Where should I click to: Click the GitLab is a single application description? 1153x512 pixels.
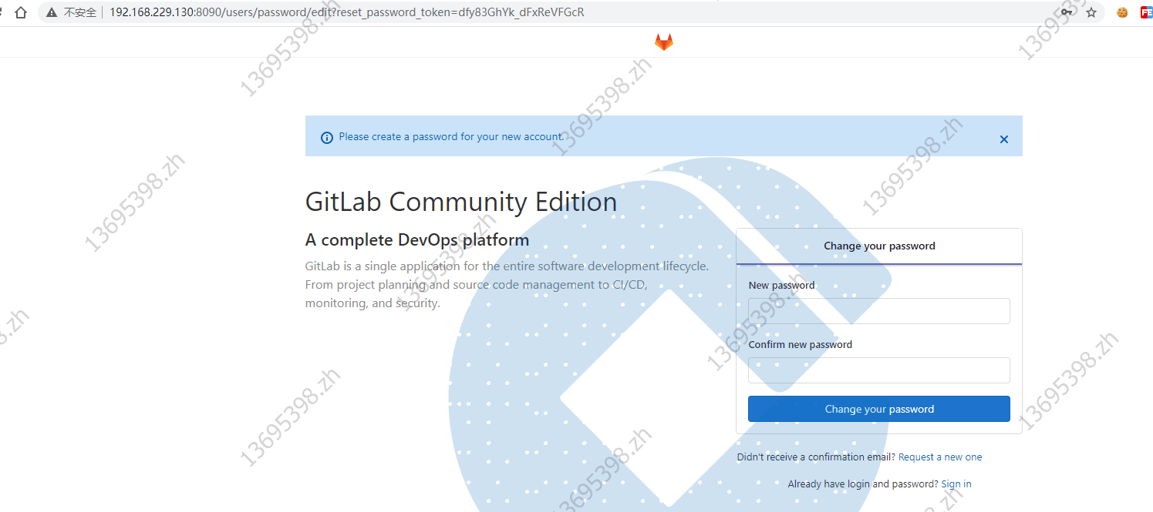(507, 285)
